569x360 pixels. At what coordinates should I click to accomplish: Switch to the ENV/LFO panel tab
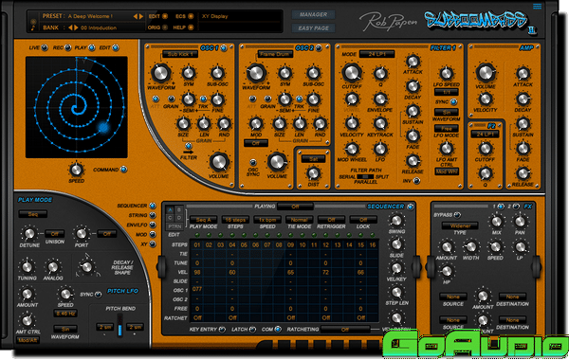tap(153, 225)
